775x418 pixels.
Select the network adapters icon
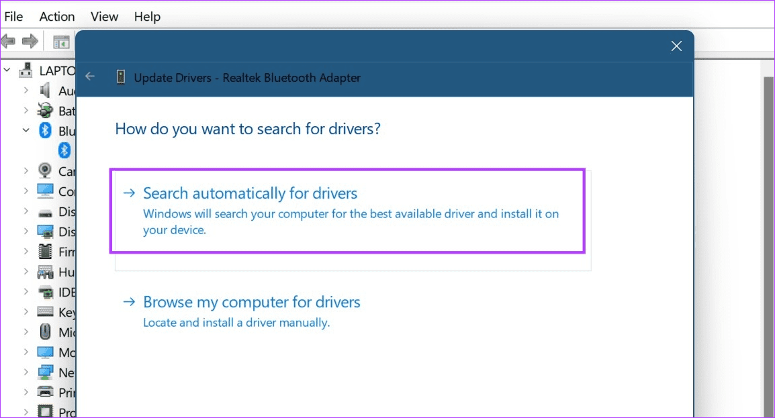[45, 372]
